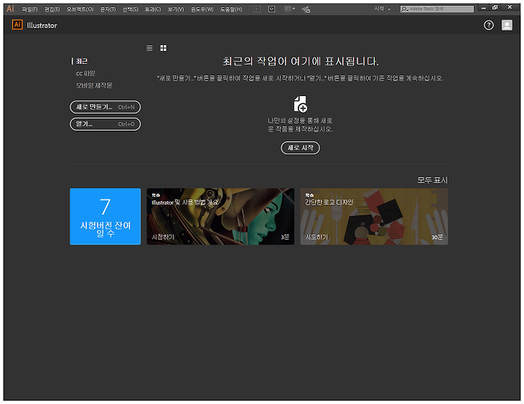Open the Illustrator 및 사용 방법 개요 tutorial thumbnail

[x=221, y=216]
